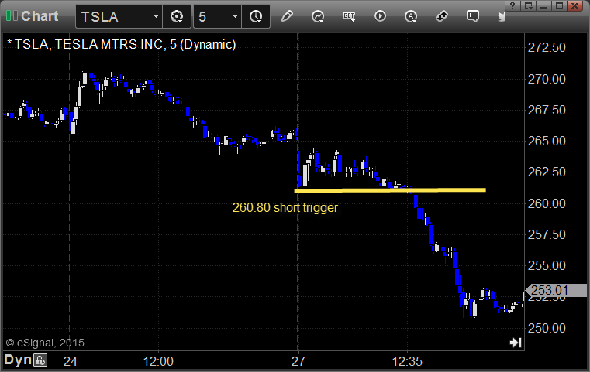The image size is (590, 372).
Task: Click the scroll-to-latest-bar arrow icon
Action: pyautogui.click(x=516, y=343)
